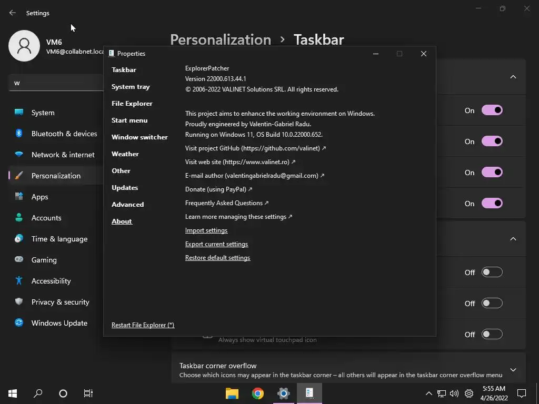Screen dimensions: 539x404
Task: Click the VM6 user avatar
Action: pyautogui.click(x=24, y=46)
